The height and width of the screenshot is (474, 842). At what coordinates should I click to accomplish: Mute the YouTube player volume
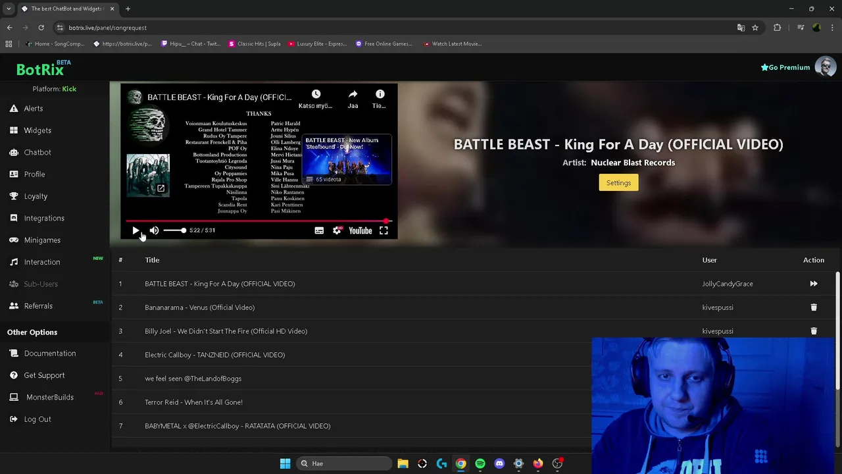click(x=154, y=230)
